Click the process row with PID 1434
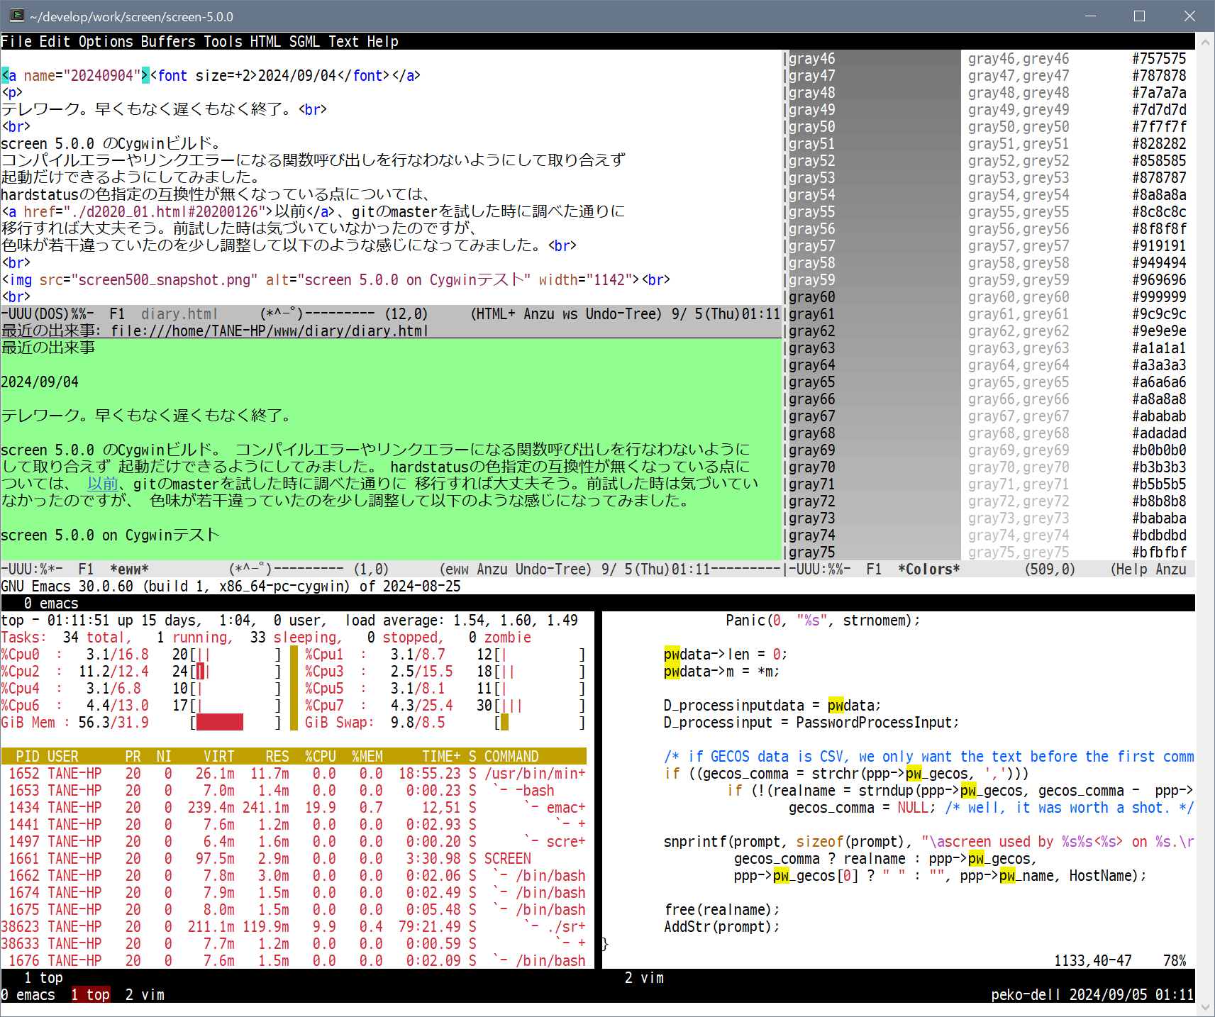The image size is (1215, 1017). point(294,808)
